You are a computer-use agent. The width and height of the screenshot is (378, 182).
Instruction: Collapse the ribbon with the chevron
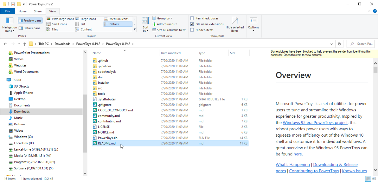pyautogui.click(x=369, y=11)
